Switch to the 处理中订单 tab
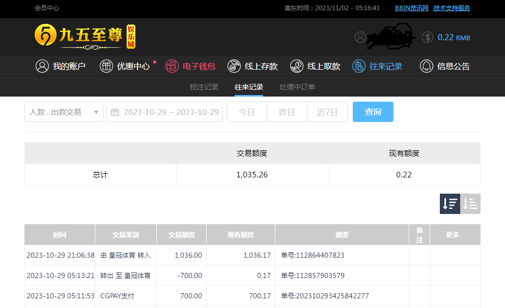 click(x=297, y=87)
